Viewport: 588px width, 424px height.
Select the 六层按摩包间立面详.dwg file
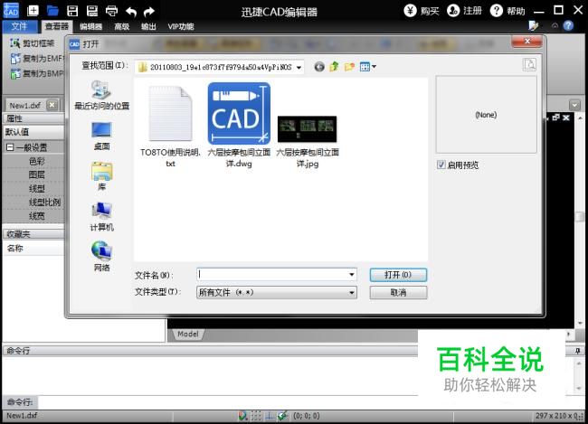(239, 126)
